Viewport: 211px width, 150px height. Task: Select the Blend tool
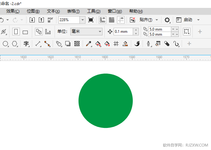click(59, 44)
